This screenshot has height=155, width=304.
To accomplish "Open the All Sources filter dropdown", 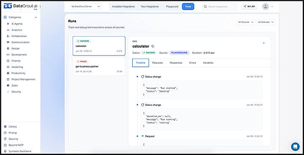I will pos(246,22).
